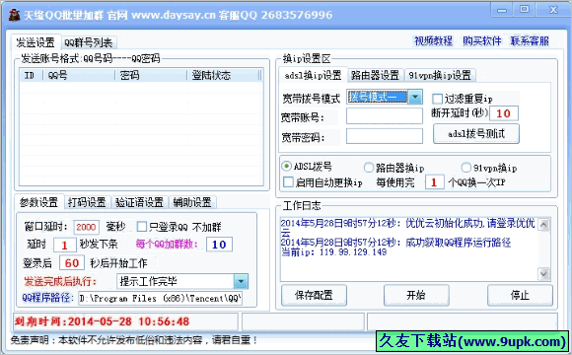Screen dimensions: 572x355
Task: Click the QQ号 column header
Action: coord(79,75)
